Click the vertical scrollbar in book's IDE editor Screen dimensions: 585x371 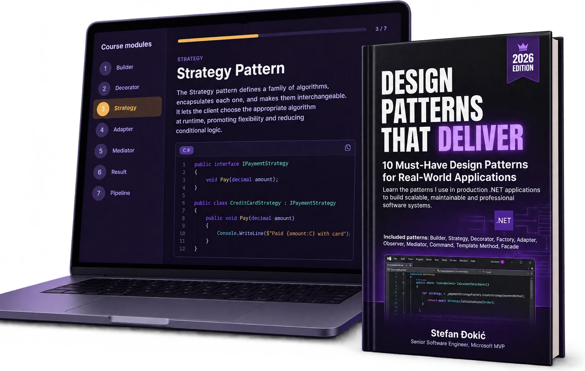[x=531, y=289]
